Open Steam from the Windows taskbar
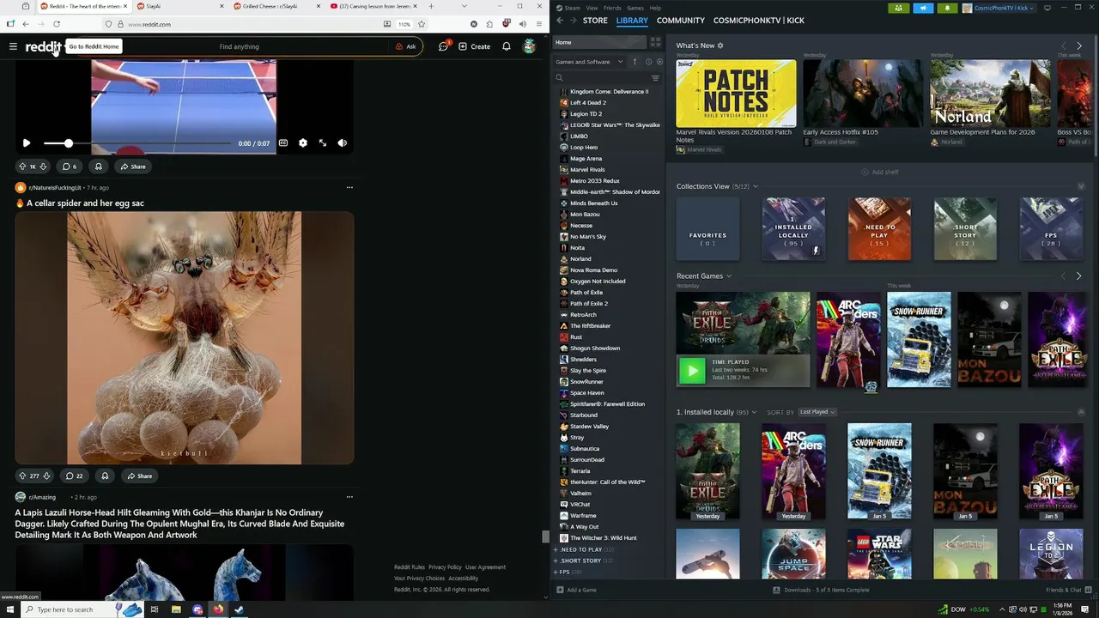 240,609
